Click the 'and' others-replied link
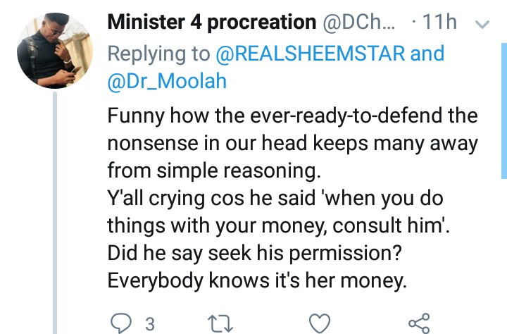Image resolution: width=507 pixels, height=334 pixels. 427,54
